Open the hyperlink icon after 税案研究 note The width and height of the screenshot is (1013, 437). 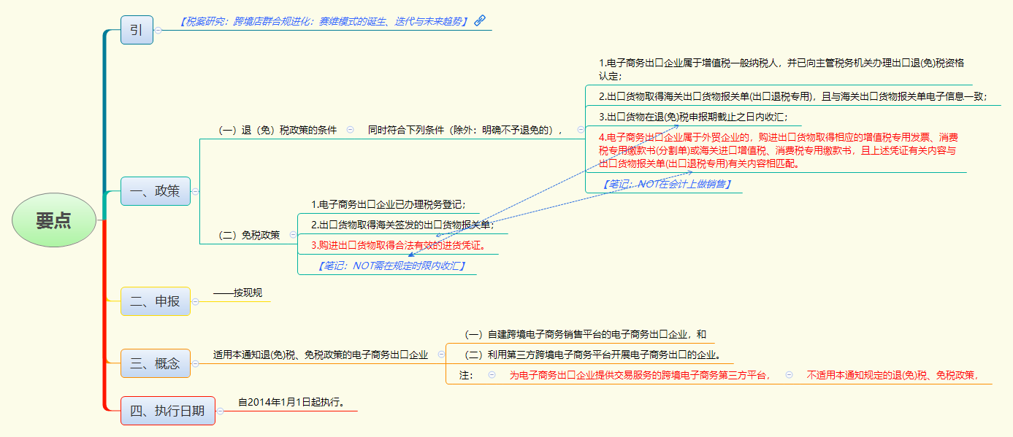click(480, 21)
